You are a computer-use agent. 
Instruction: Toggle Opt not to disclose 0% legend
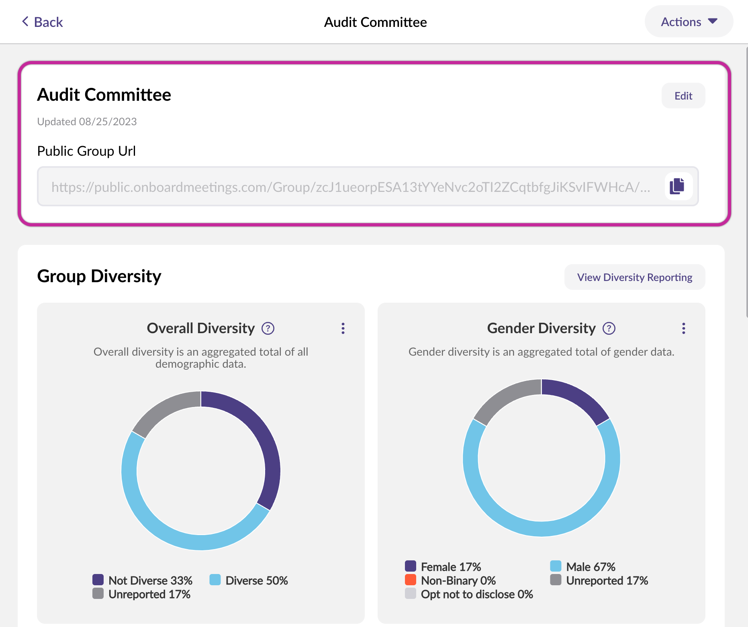[x=411, y=594]
